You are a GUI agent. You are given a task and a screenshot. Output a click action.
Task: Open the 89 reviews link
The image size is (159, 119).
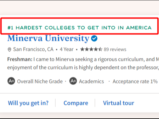click(x=115, y=49)
